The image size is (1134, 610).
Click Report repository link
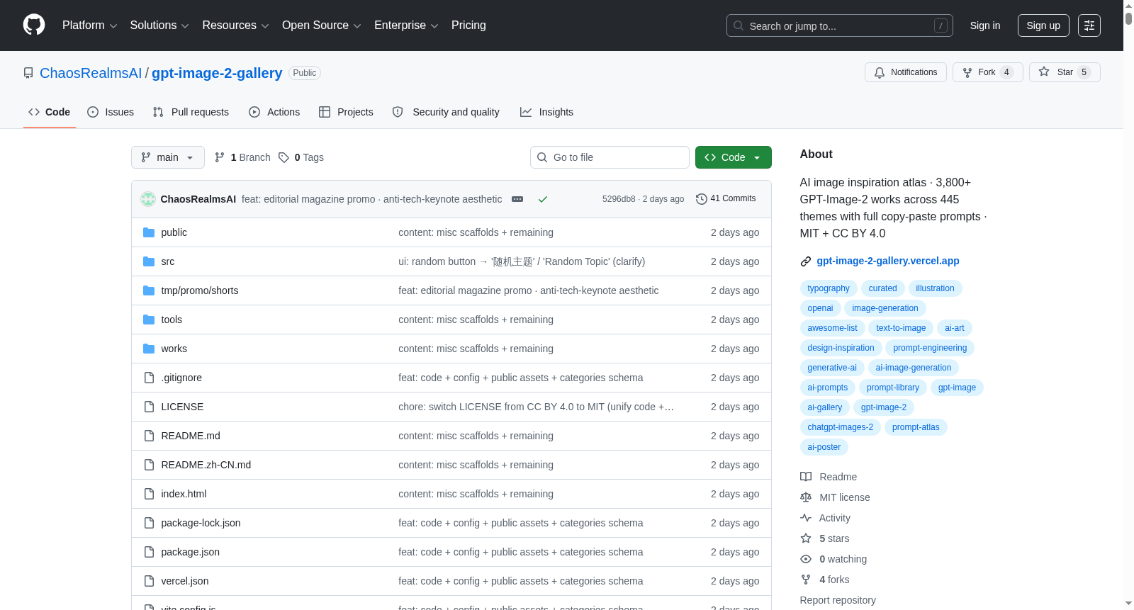(838, 600)
